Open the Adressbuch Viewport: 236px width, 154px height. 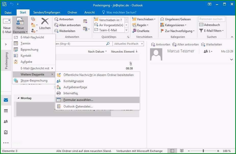pos(209,25)
